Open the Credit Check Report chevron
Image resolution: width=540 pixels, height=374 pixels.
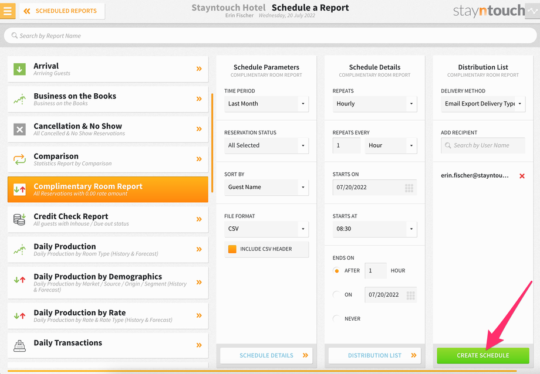point(199,219)
